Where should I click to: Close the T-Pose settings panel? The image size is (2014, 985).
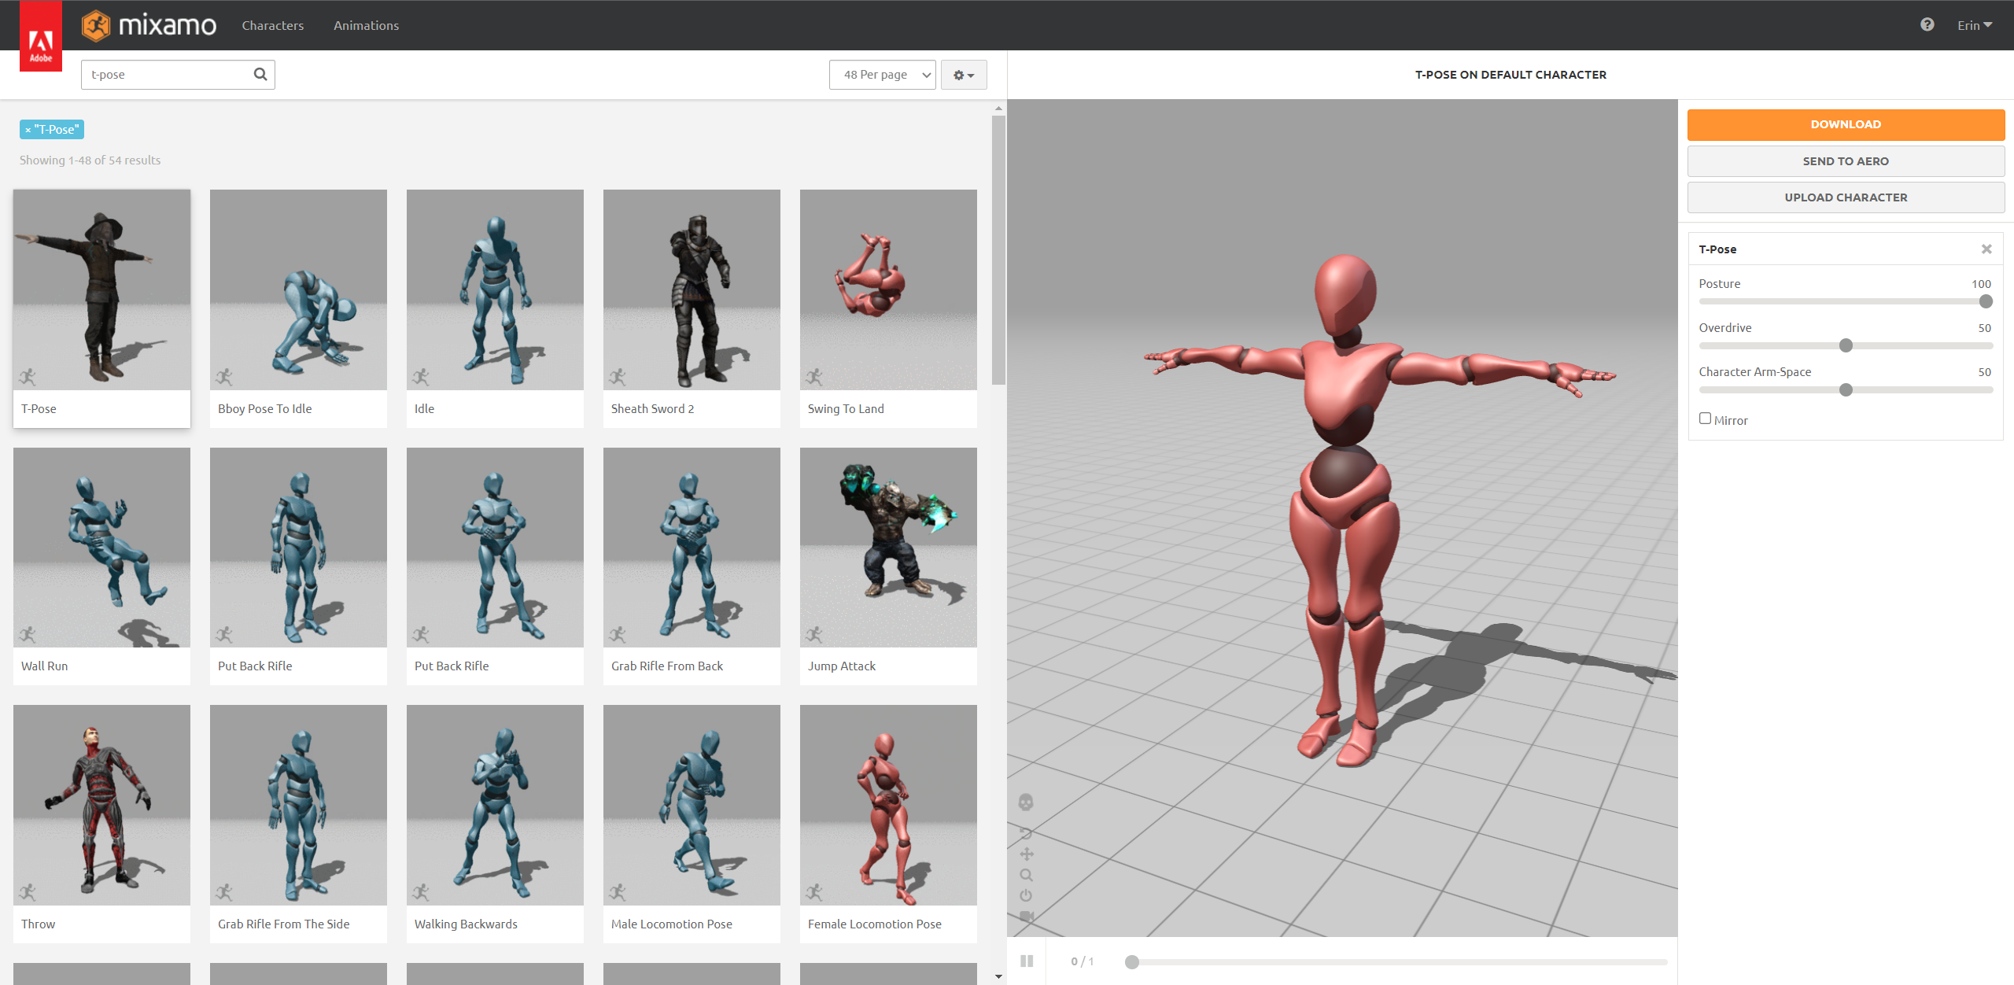tap(1986, 249)
